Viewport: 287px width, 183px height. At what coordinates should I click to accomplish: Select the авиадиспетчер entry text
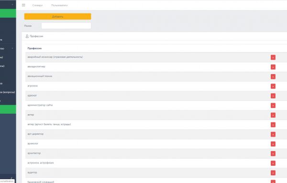pyautogui.click(x=36, y=66)
